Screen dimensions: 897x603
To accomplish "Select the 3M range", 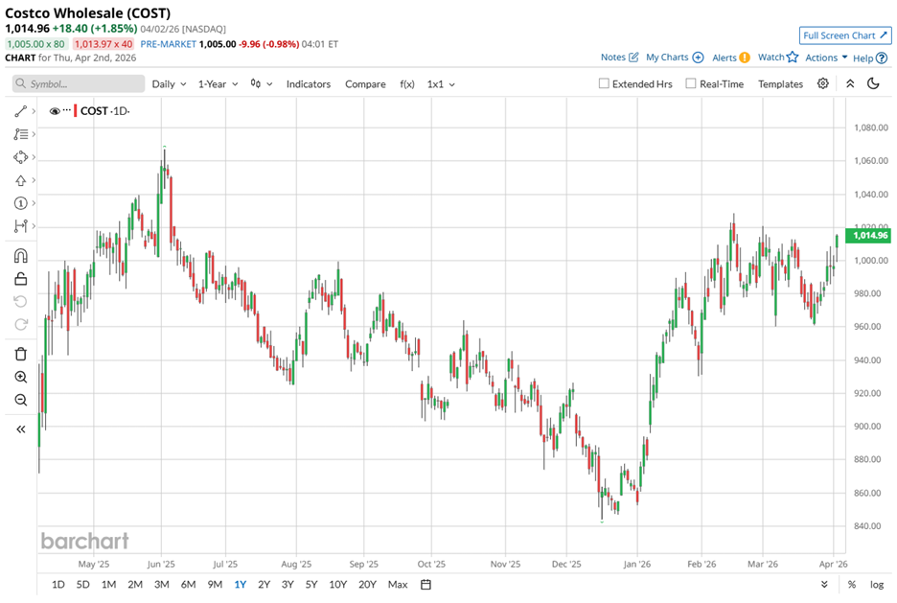I will [161, 584].
